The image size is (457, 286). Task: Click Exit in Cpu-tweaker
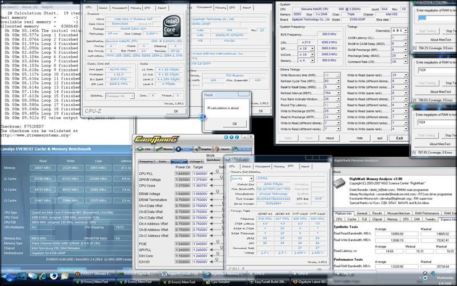pos(399,138)
